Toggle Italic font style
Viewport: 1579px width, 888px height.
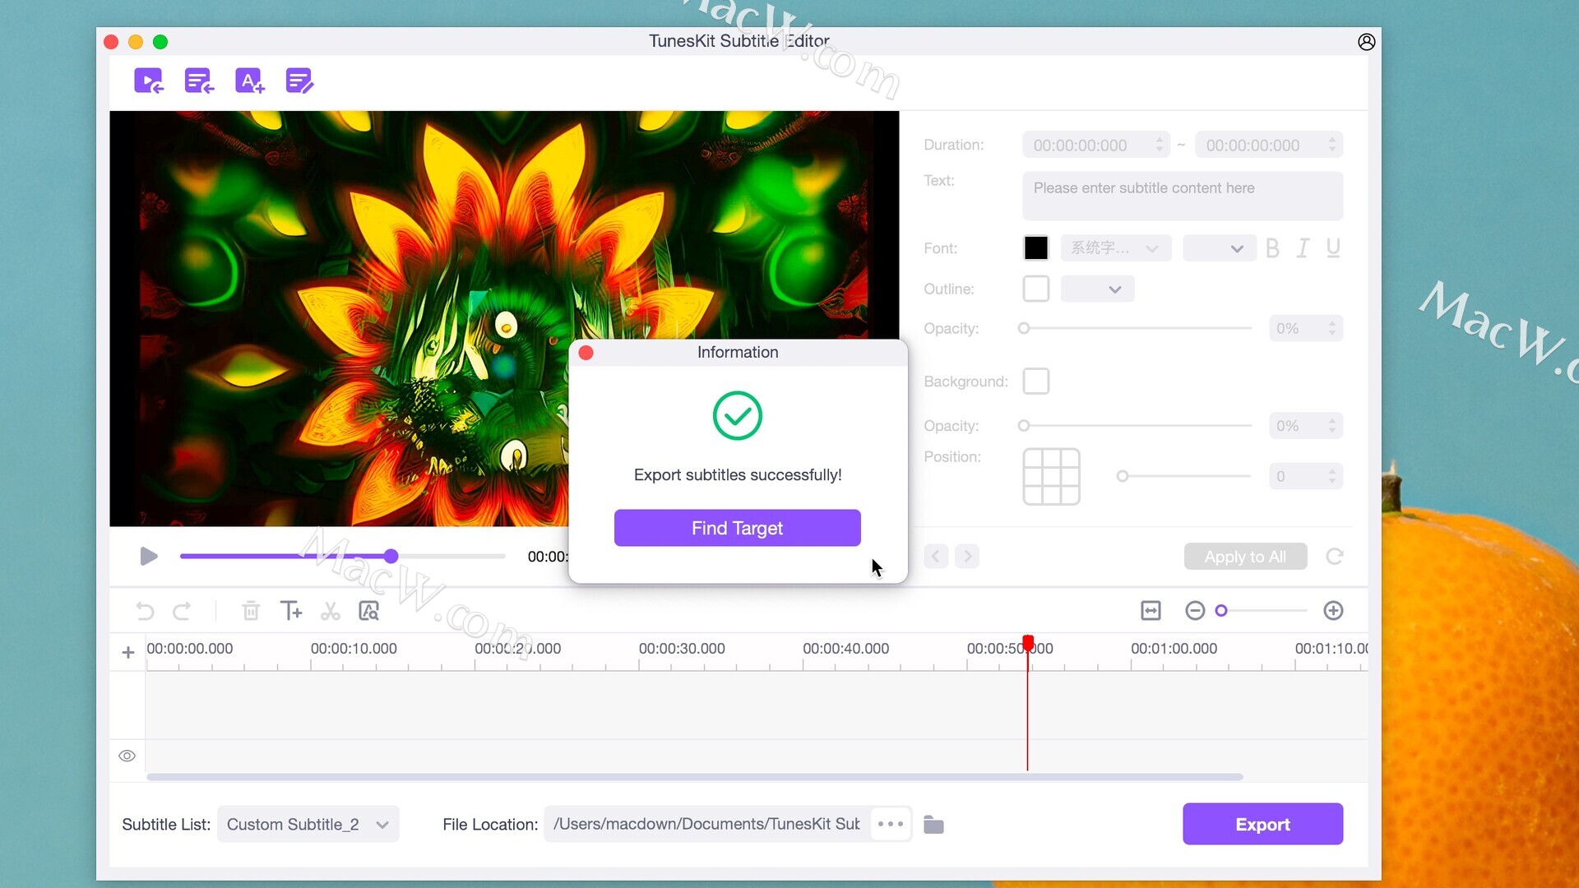1303,247
